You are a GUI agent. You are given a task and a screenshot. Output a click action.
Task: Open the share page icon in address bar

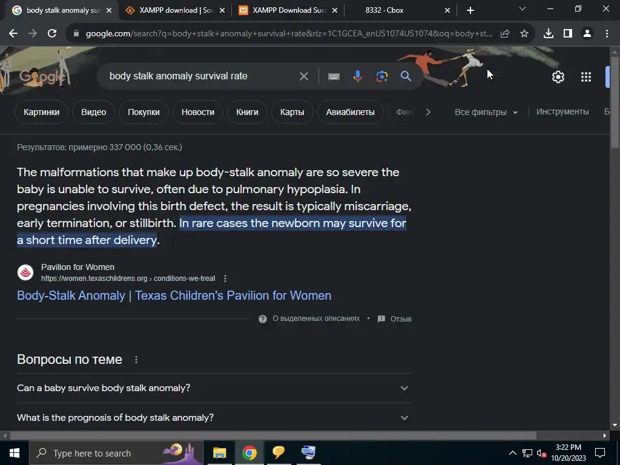coord(504,34)
